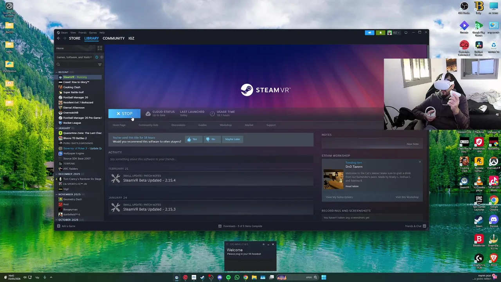This screenshot has width=501, height=282.
Task: Click Read More on DnD Tavern
Action: pyautogui.click(x=352, y=186)
